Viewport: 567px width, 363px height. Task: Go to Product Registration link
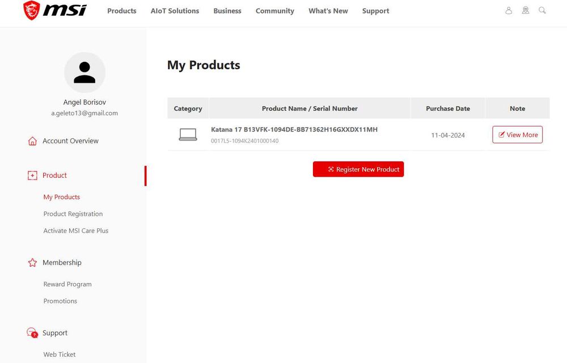tap(73, 214)
